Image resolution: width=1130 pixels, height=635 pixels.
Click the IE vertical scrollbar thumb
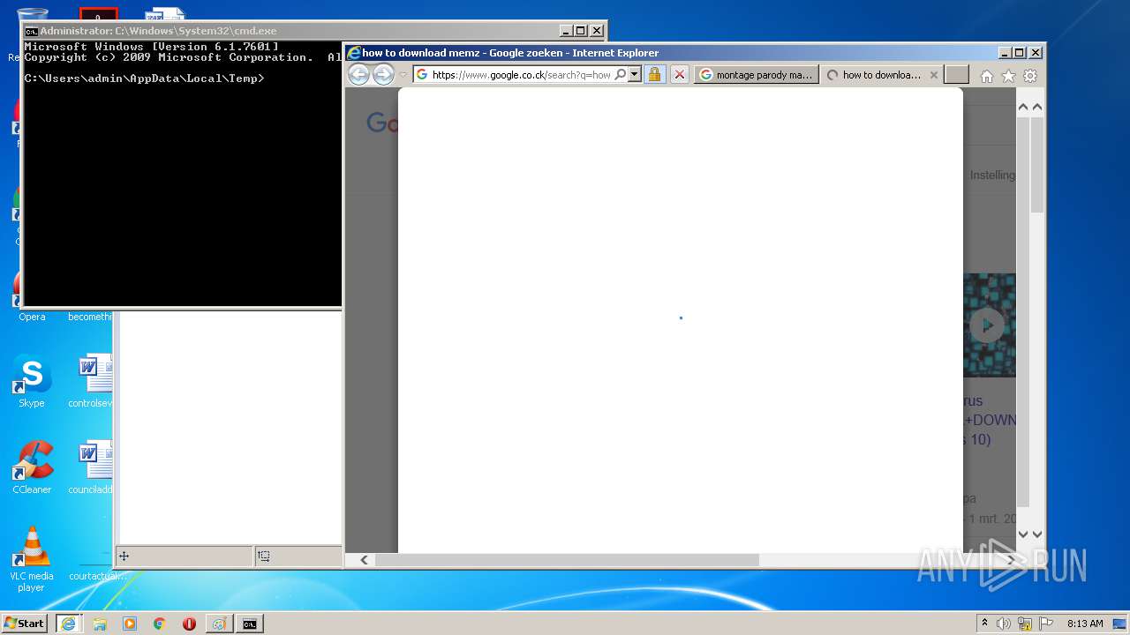click(x=1037, y=163)
